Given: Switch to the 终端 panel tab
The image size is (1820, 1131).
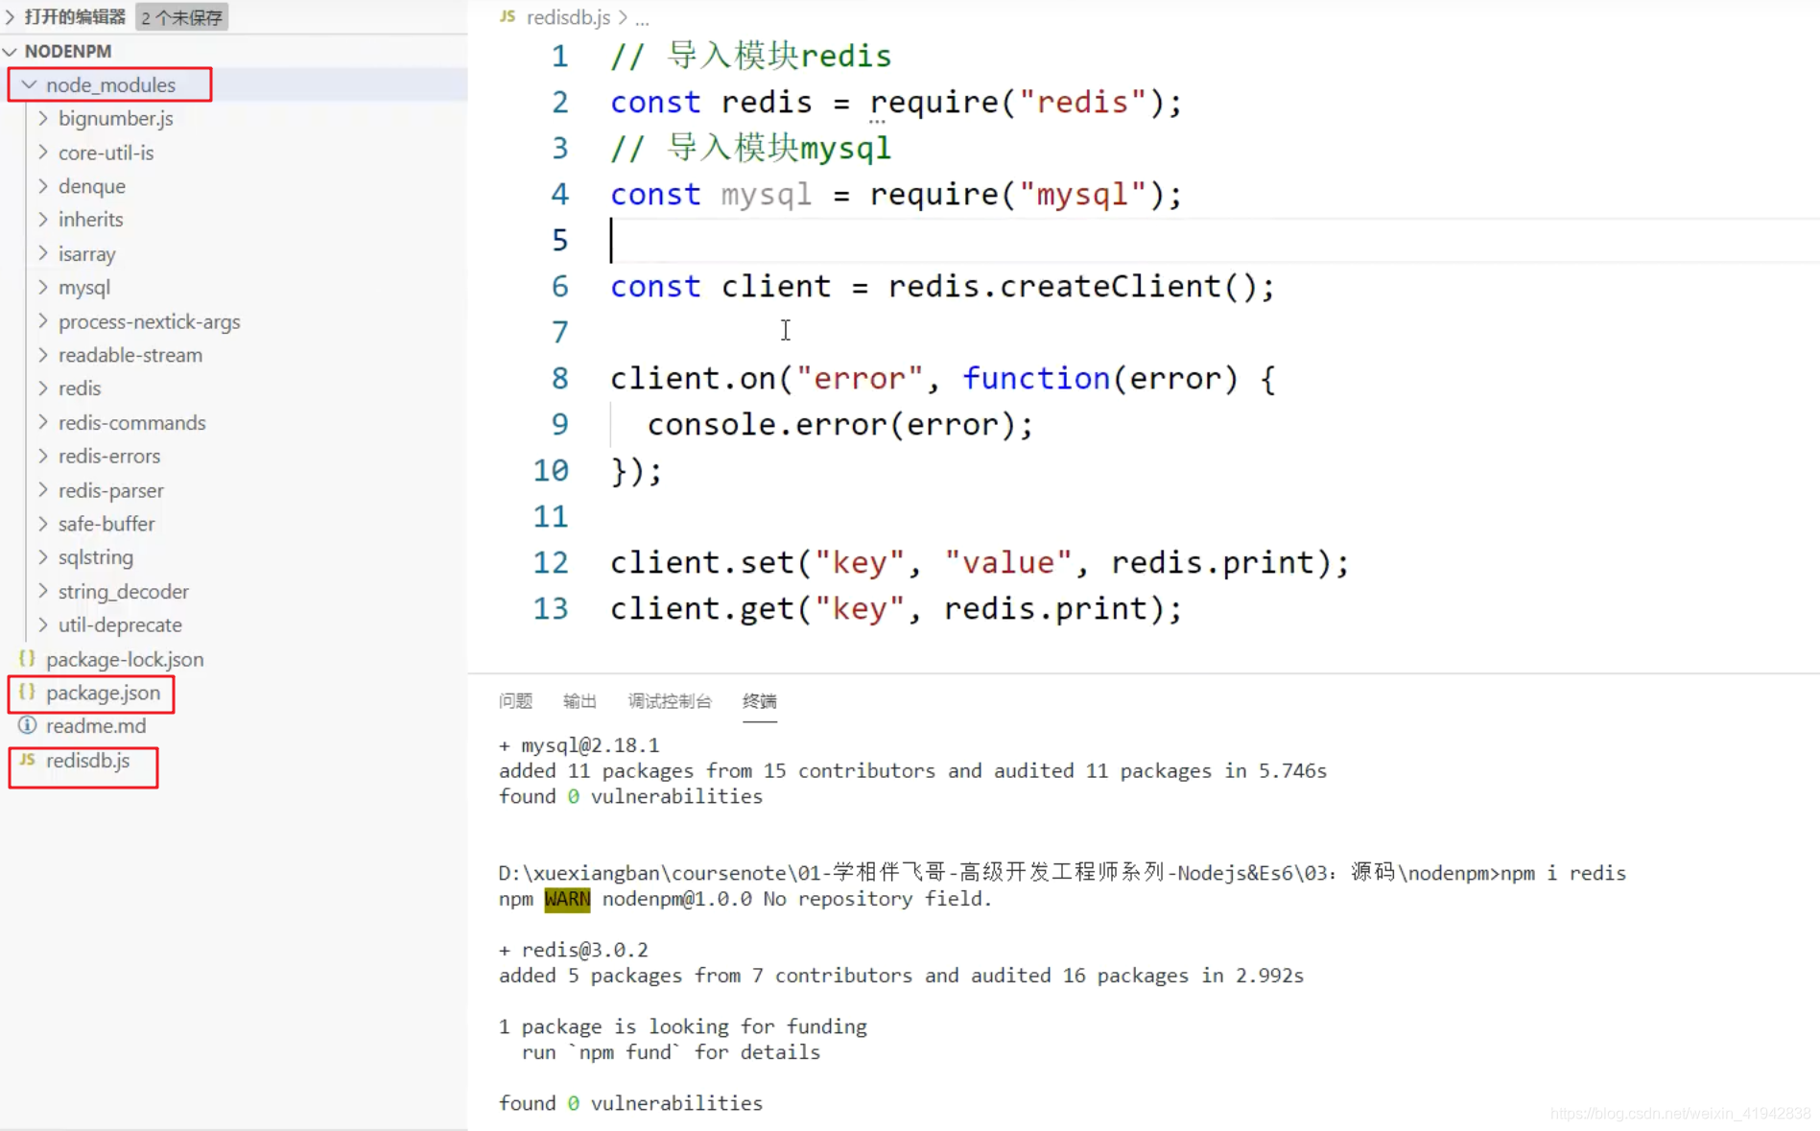Looking at the screenshot, I should point(760,701).
